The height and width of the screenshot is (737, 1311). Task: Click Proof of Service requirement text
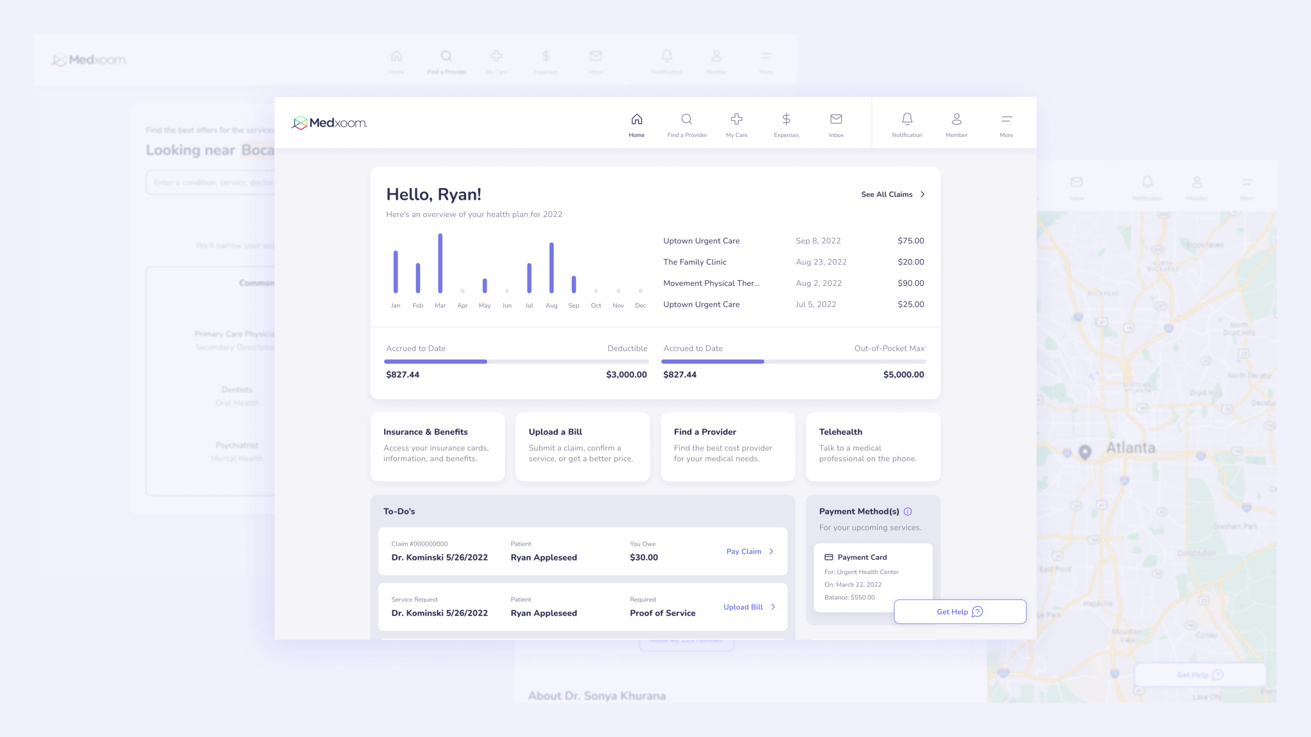coord(663,613)
